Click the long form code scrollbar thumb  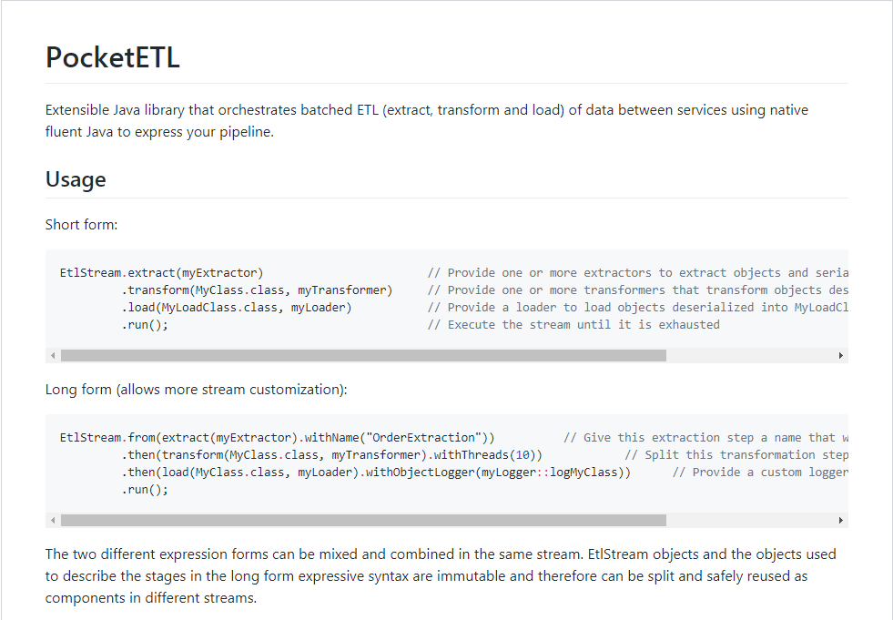point(363,520)
